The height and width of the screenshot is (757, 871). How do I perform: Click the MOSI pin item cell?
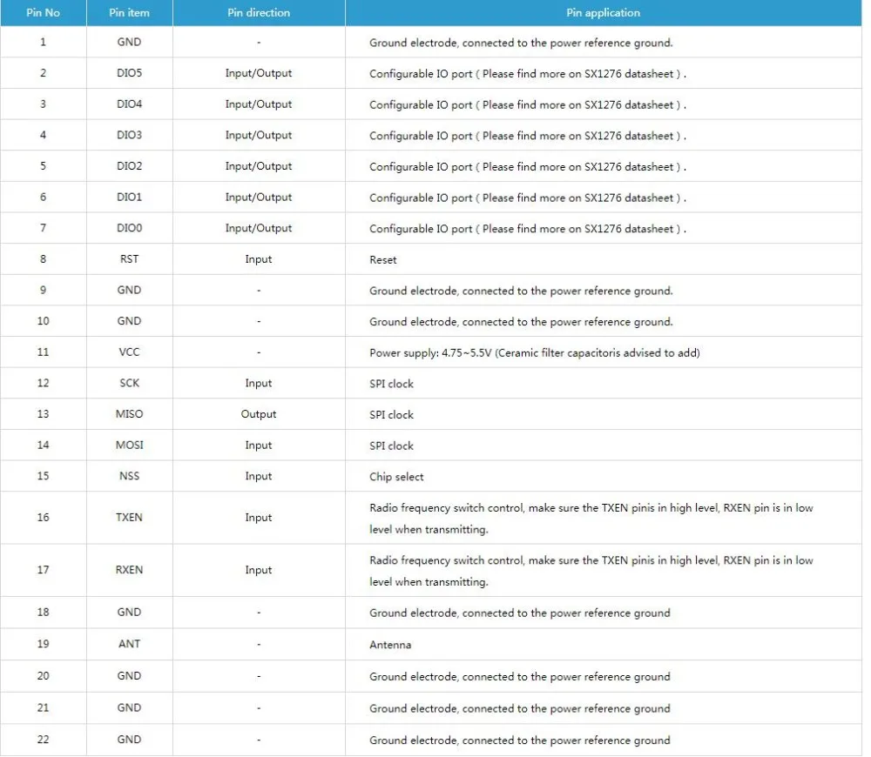click(x=130, y=445)
